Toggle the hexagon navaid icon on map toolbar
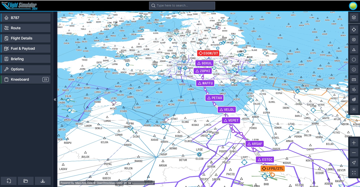 coord(354,39)
